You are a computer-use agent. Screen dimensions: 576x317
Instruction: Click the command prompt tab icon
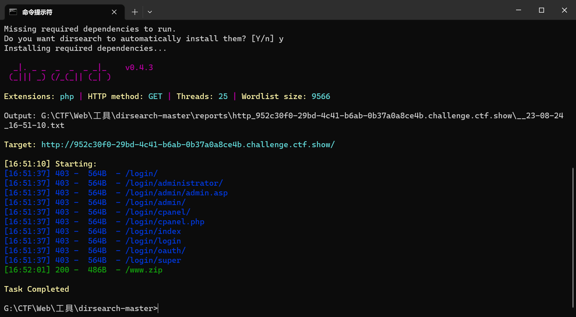point(13,12)
